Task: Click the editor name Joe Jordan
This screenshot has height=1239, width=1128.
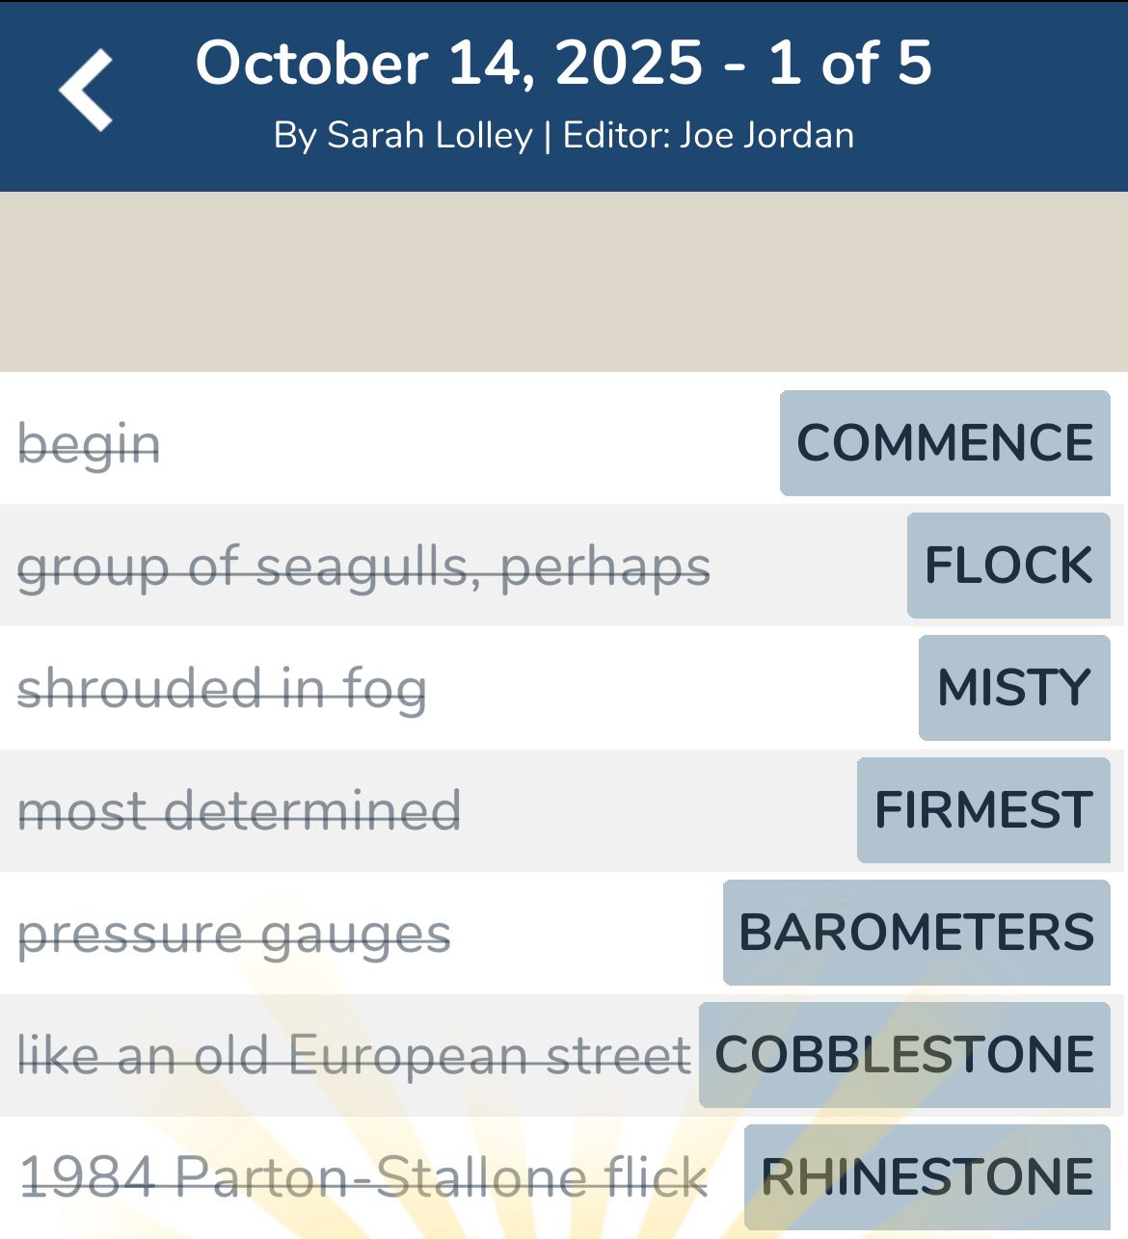Action: click(x=766, y=136)
